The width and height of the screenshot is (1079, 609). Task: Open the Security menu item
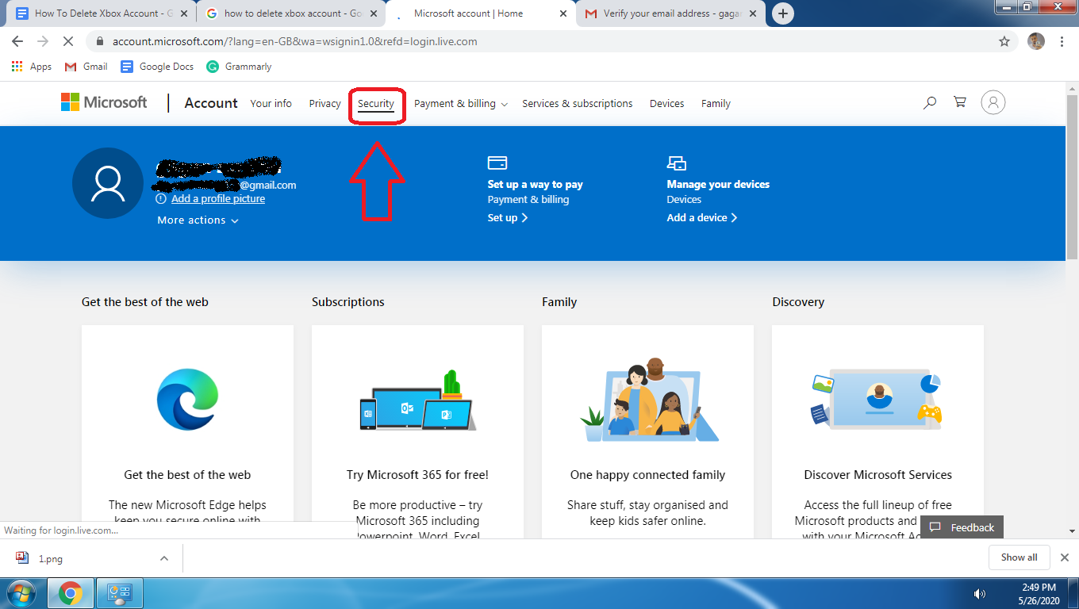tap(376, 103)
